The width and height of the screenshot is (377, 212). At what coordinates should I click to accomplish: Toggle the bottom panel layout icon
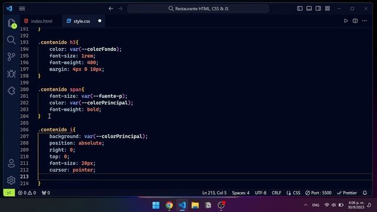pyautogui.click(x=309, y=8)
